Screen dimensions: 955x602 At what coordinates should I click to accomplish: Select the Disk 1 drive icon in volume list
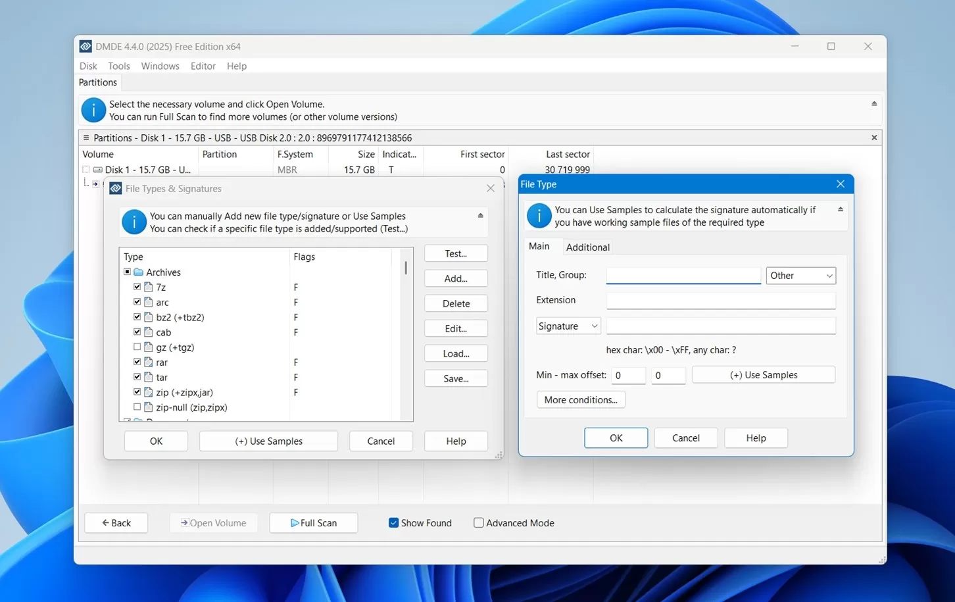(97, 169)
